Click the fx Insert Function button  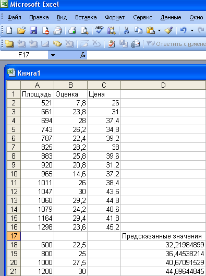83,55
